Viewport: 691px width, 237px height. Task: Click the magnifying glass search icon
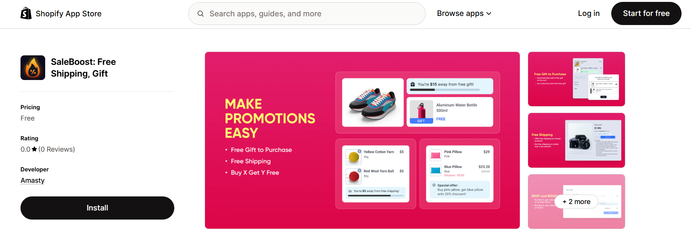coord(200,13)
